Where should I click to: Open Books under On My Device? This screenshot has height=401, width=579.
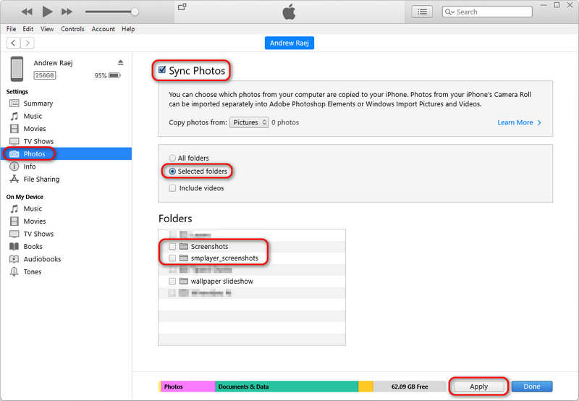click(33, 246)
